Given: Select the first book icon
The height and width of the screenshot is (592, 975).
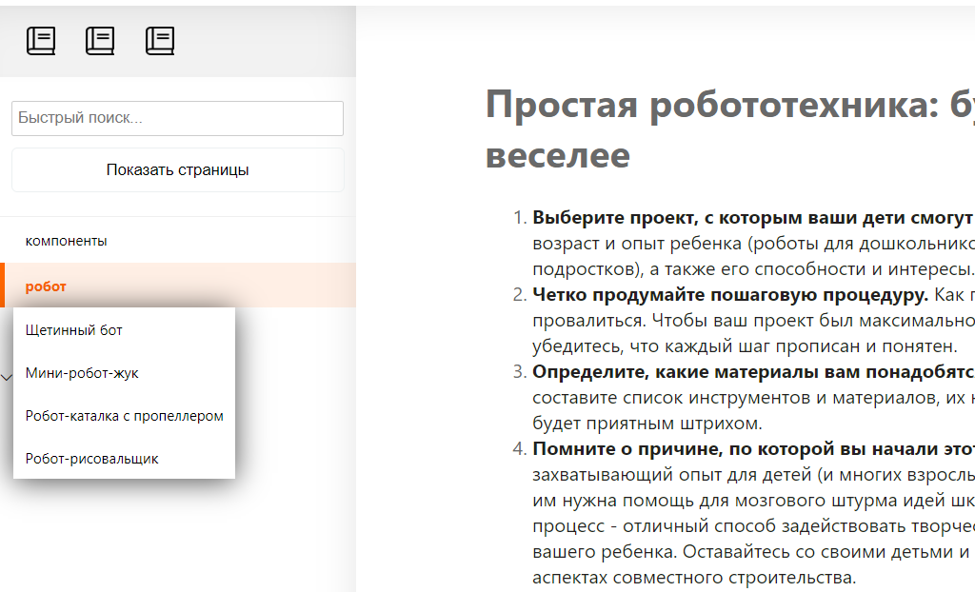Looking at the screenshot, I should pyautogui.click(x=41, y=40).
